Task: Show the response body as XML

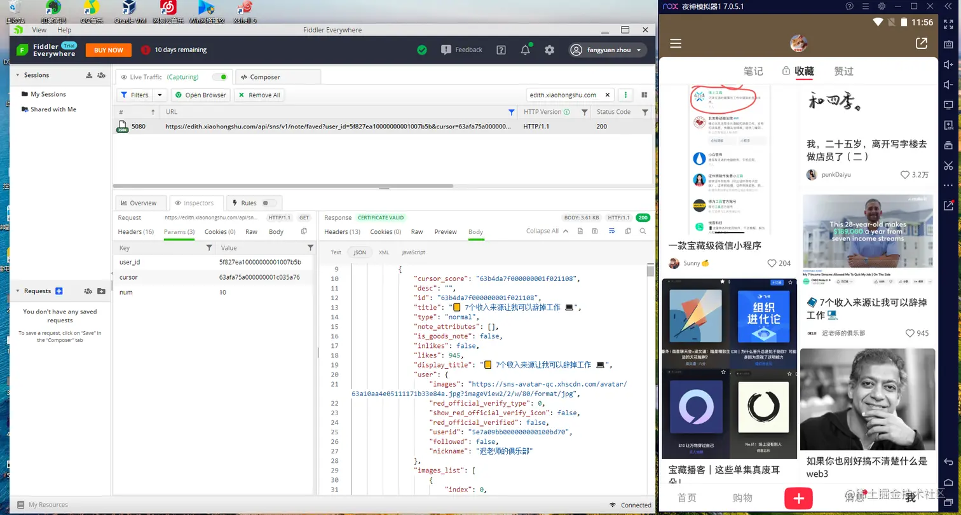Action: pos(384,252)
